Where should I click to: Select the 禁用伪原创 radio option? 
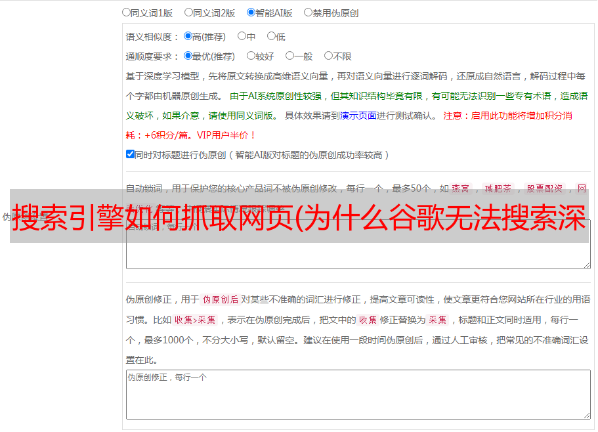point(308,12)
